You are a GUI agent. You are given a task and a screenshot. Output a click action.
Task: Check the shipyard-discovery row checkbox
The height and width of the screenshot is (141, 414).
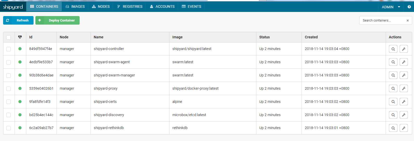9,115
